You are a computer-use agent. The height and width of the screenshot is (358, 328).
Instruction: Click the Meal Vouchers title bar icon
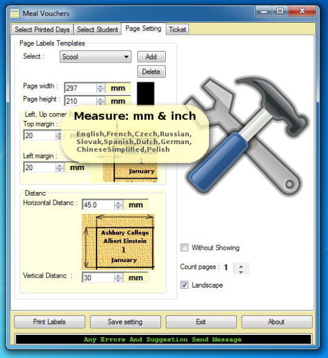coord(15,13)
